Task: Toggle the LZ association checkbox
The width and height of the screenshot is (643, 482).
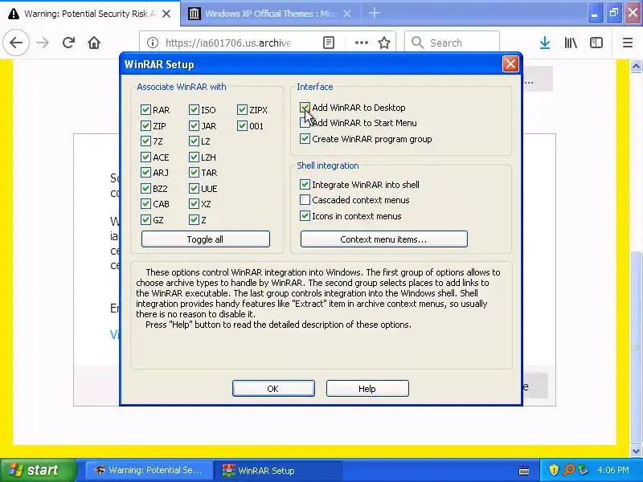Action: click(194, 141)
